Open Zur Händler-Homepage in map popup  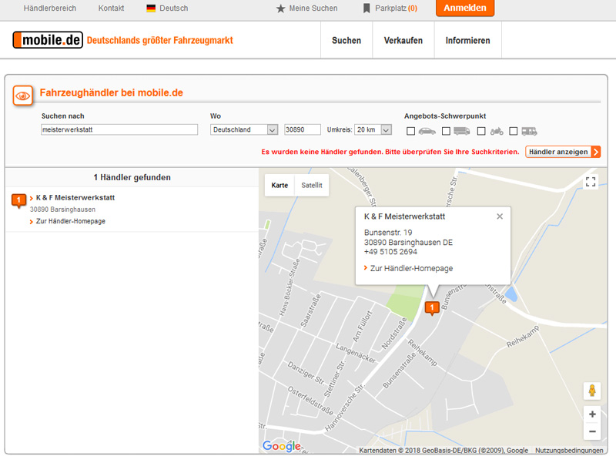coord(411,268)
